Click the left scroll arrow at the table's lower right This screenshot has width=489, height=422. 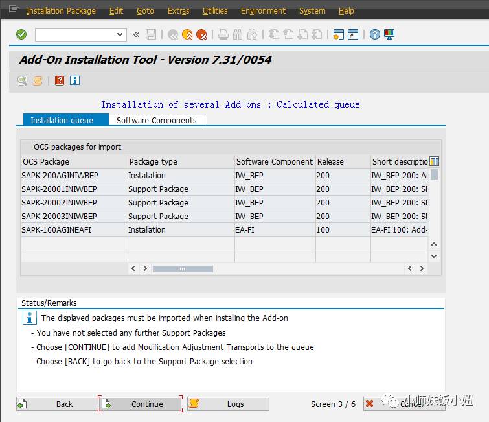(410, 268)
